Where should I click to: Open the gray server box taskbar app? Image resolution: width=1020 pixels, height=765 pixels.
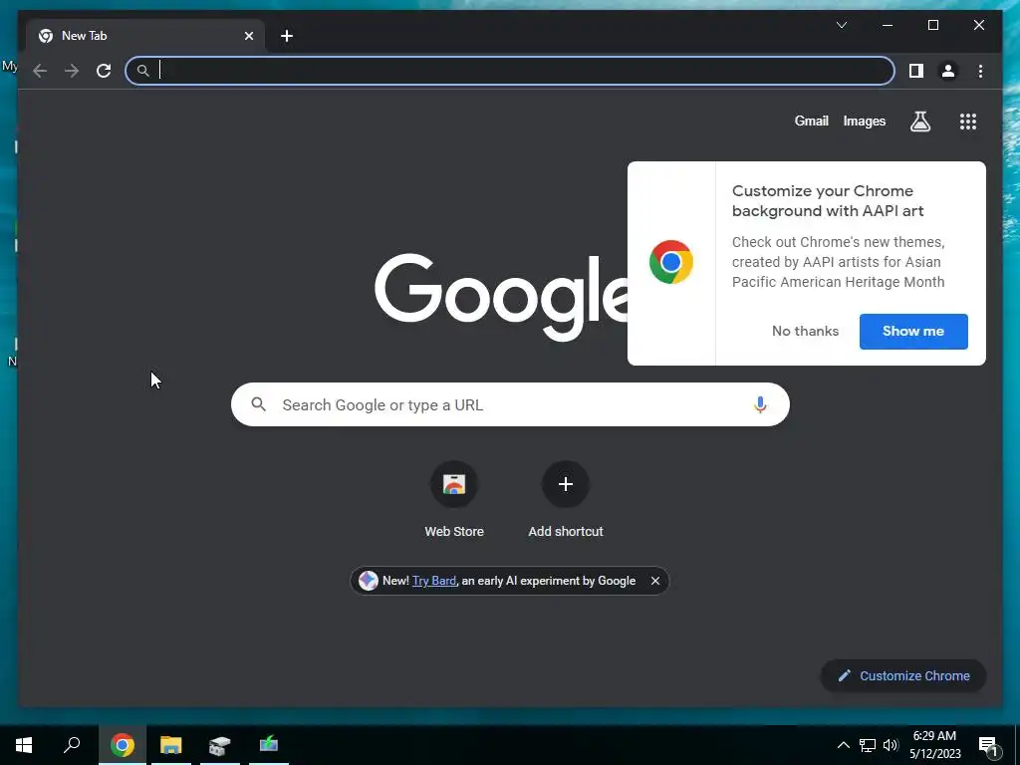coord(220,745)
